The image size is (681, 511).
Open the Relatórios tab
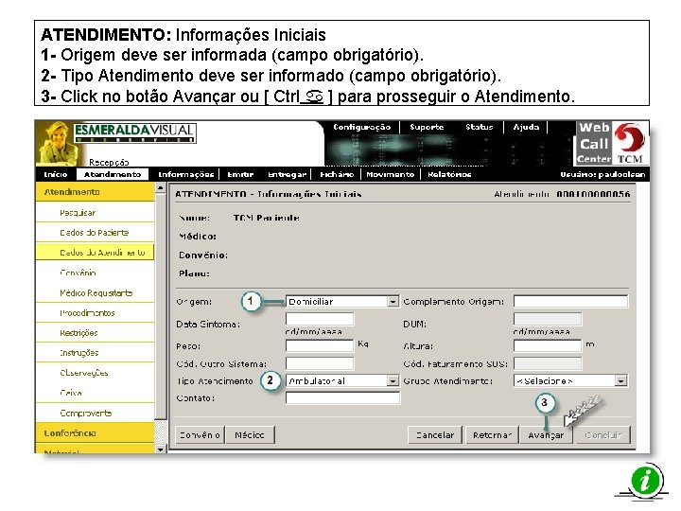pyautogui.click(x=449, y=174)
